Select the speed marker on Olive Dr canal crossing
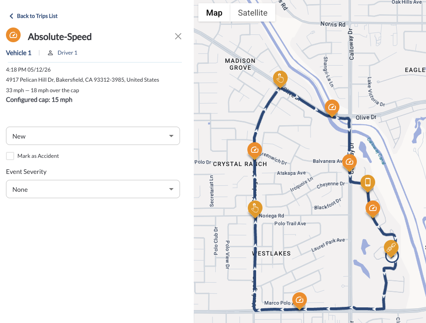 [332, 107]
